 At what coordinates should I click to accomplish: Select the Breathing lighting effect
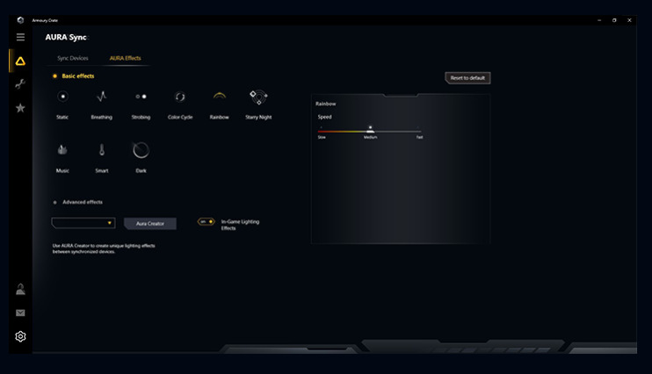tap(101, 104)
